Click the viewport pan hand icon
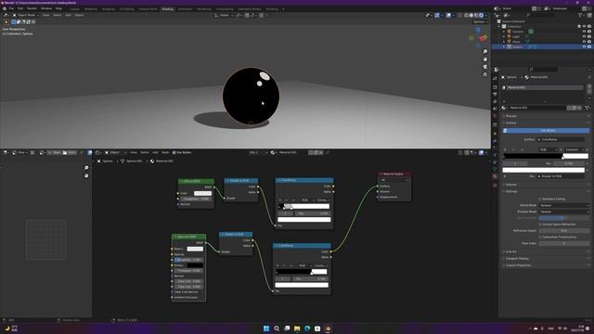594x334 pixels. (484, 59)
